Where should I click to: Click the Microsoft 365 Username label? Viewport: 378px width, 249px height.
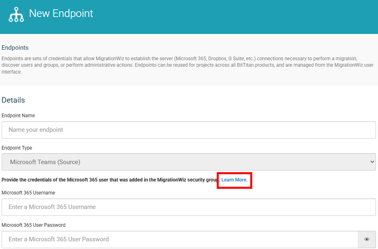click(28, 192)
